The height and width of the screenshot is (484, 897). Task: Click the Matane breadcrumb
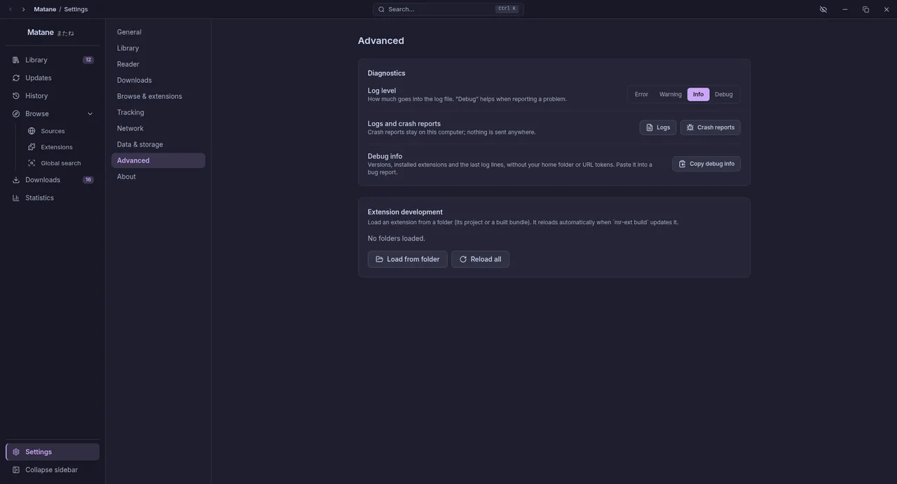click(x=45, y=9)
